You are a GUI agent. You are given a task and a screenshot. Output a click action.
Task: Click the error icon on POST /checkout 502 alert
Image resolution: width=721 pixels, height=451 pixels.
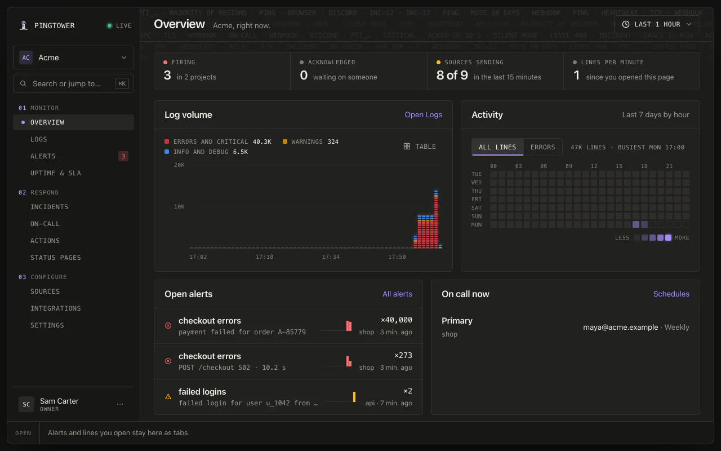pyautogui.click(x=168, y=361)
